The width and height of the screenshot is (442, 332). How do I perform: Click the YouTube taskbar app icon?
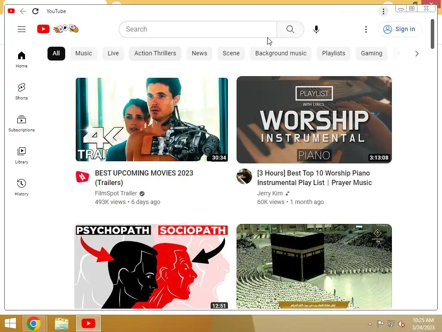88,323
